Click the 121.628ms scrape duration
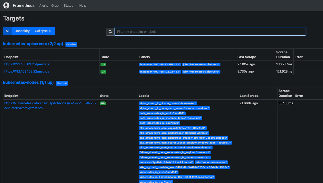The height and width of the screenshot is (183, 323). [x=284, y=71]
